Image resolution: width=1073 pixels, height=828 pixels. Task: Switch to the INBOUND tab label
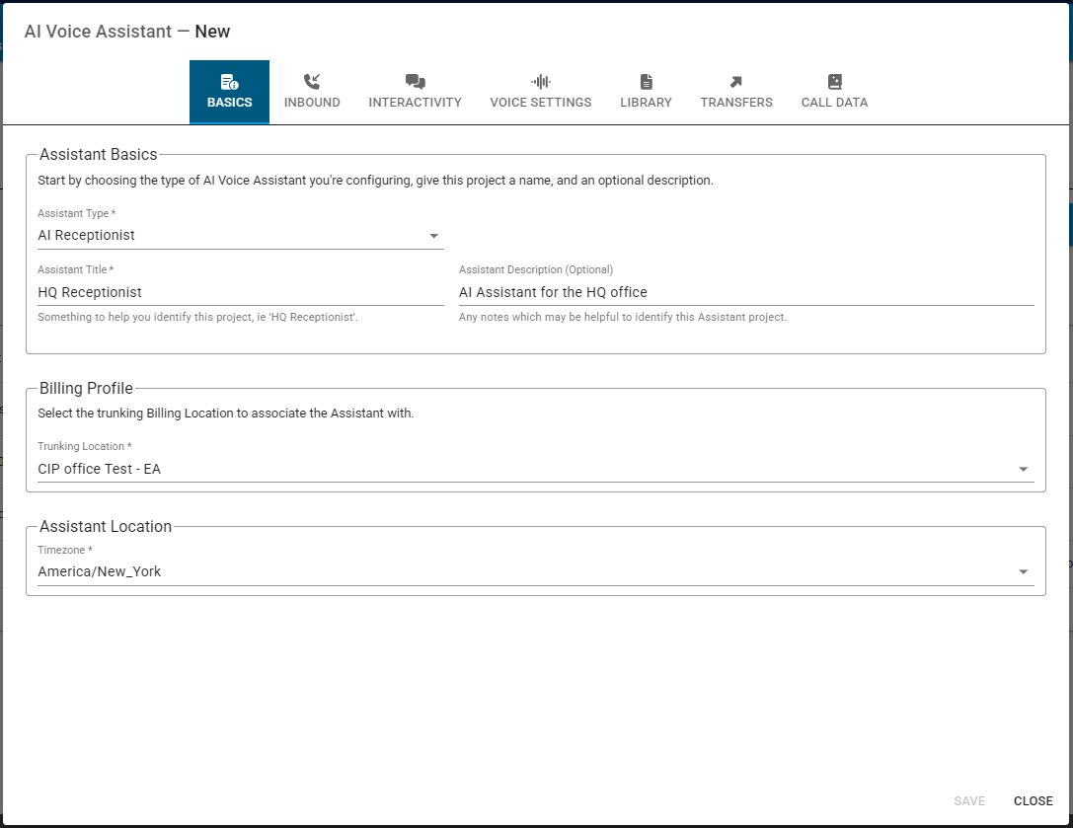(312, 103)
